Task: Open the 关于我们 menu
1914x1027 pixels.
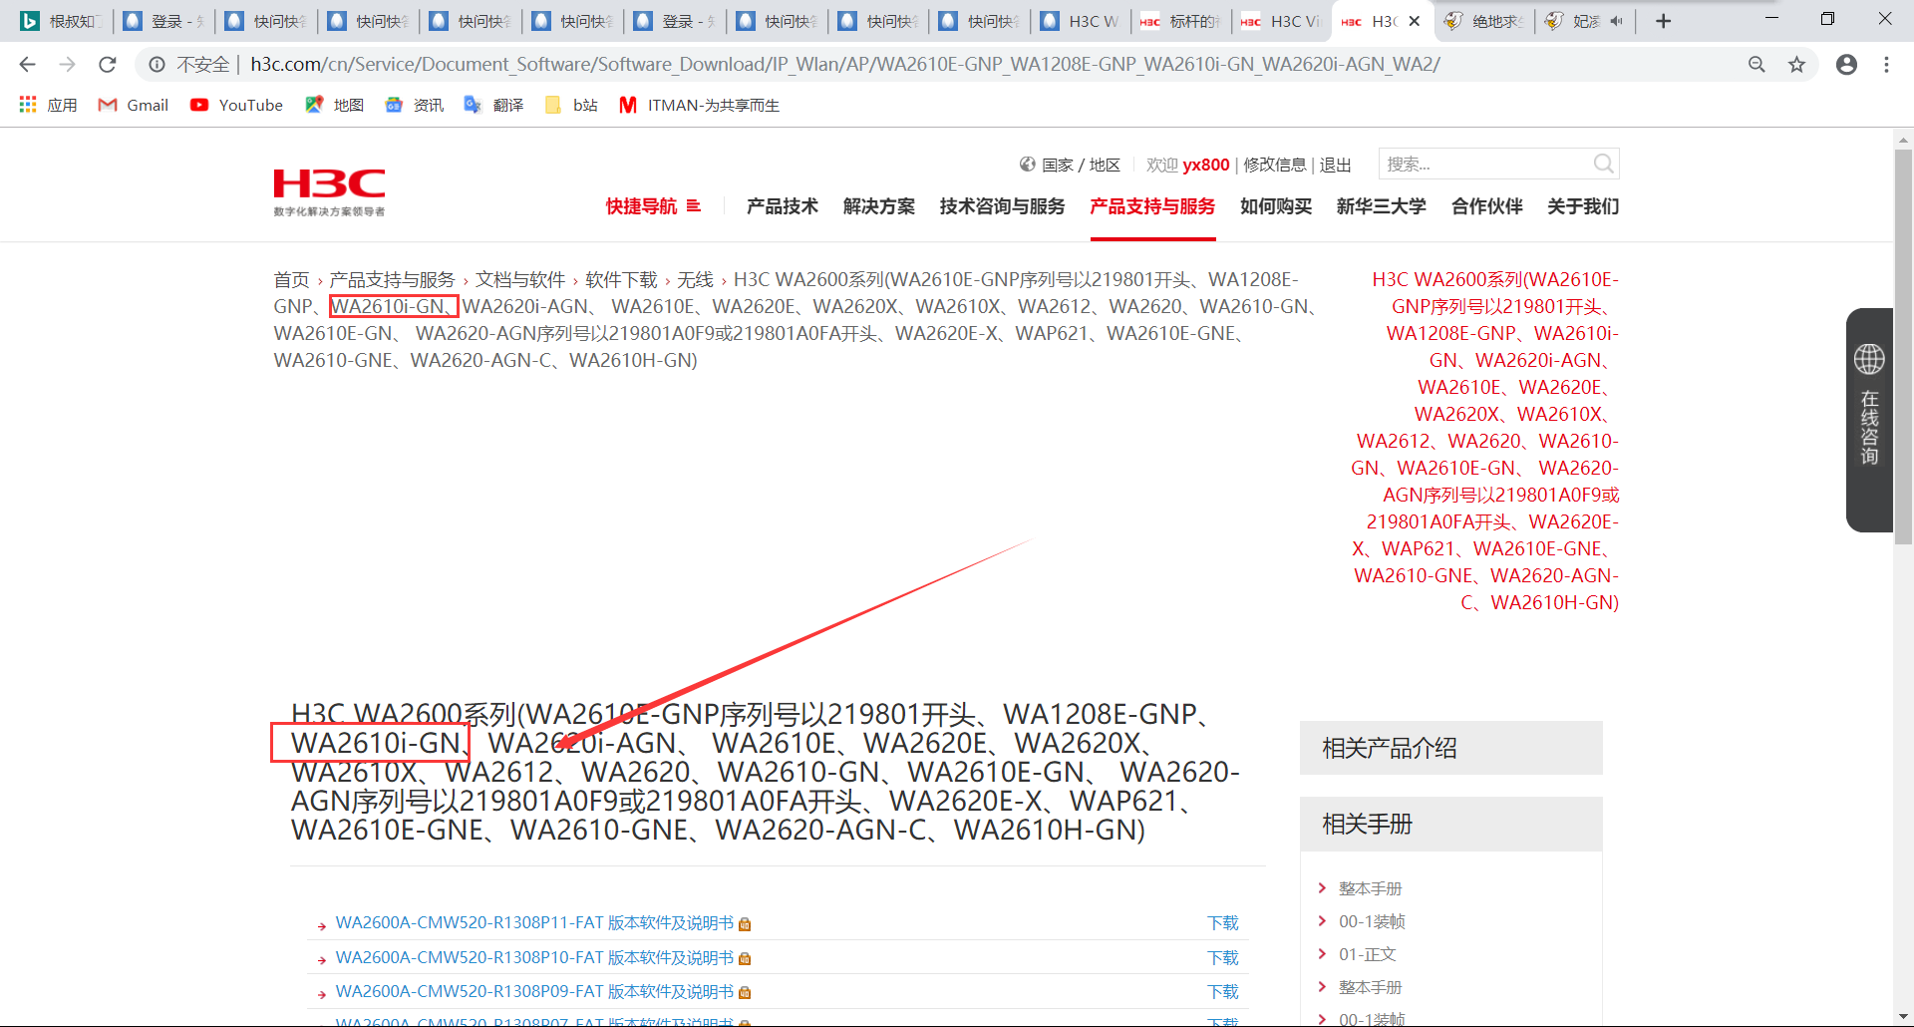Action: pyautogui.click(x=1583, y=206)
